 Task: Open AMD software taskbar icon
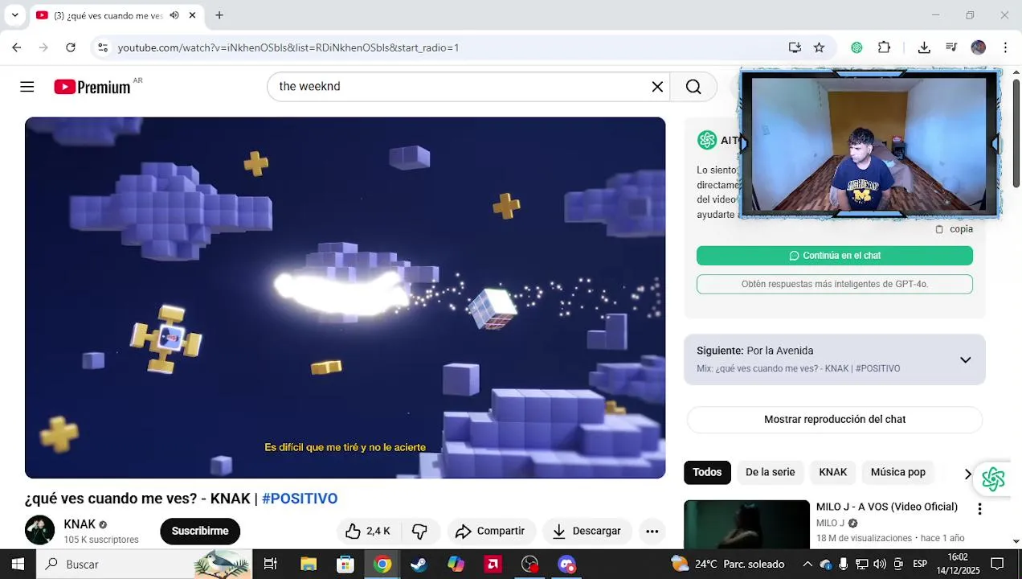pyautogui.click(x=493, y=564)
